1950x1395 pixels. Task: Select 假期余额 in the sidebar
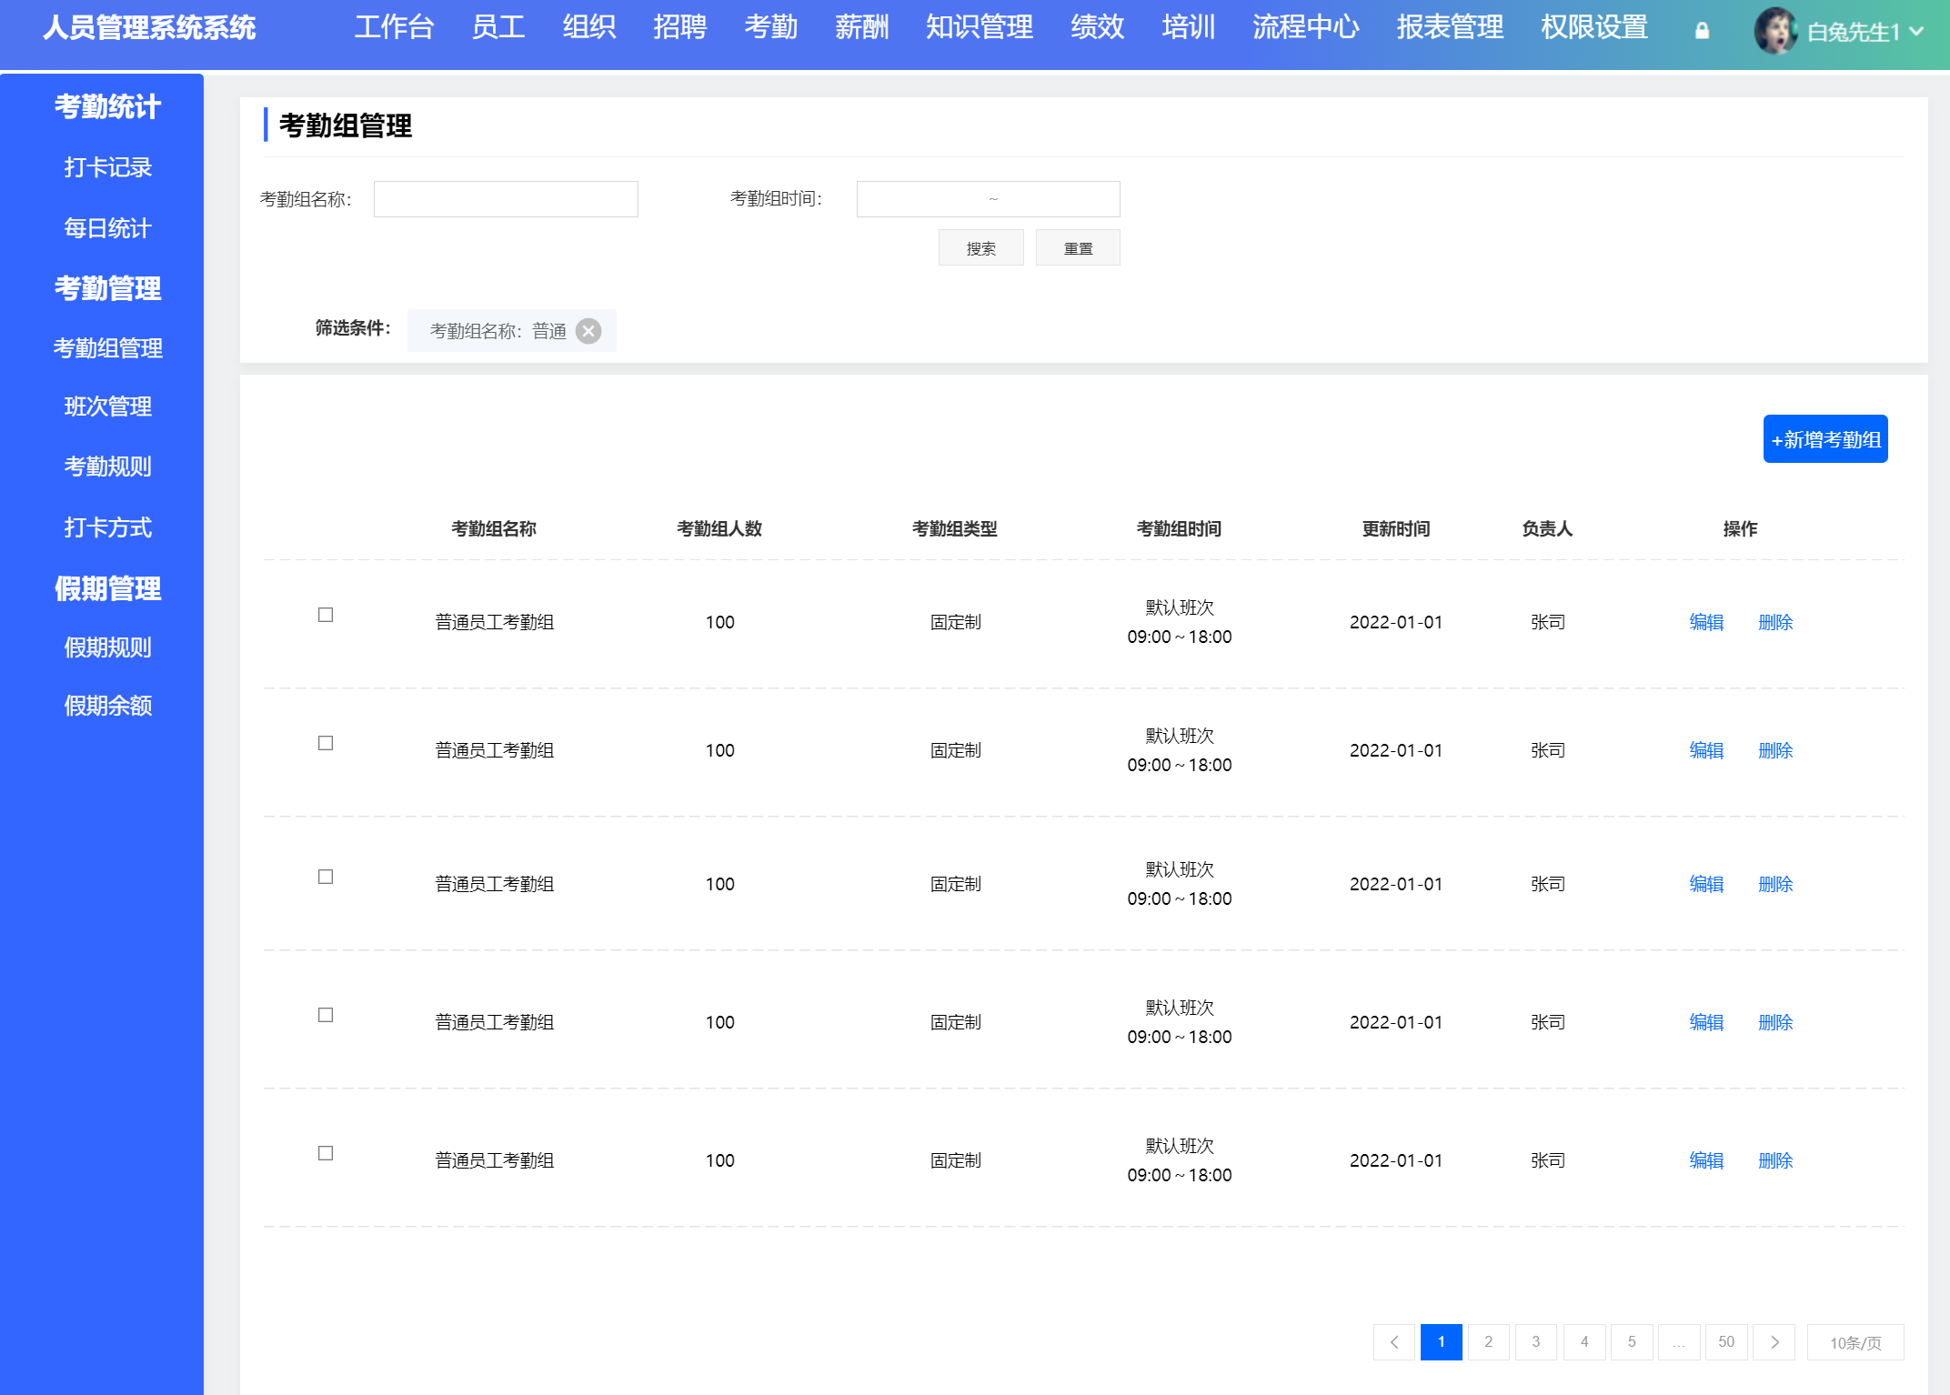tap(107, 705)
